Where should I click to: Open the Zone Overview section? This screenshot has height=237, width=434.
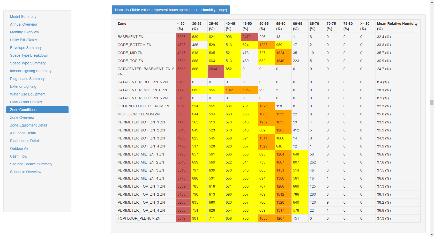click(x=22, y=117)
